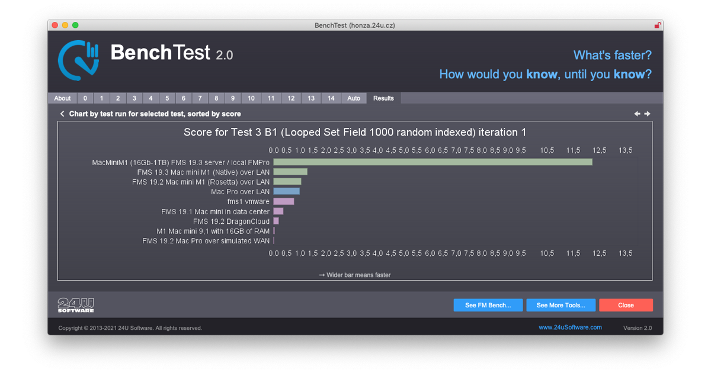The height and width of the screenshot is (373, 711).
Task: Open the www.24uSoftware.com link
Action: [570, 327]
